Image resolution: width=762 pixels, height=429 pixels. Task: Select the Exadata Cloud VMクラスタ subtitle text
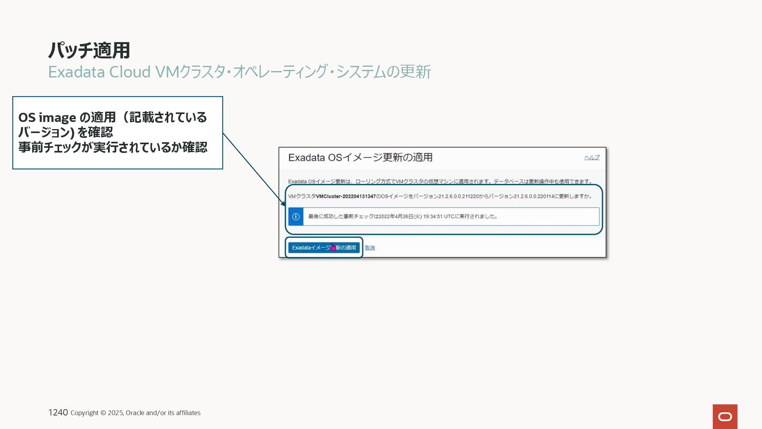239,72
